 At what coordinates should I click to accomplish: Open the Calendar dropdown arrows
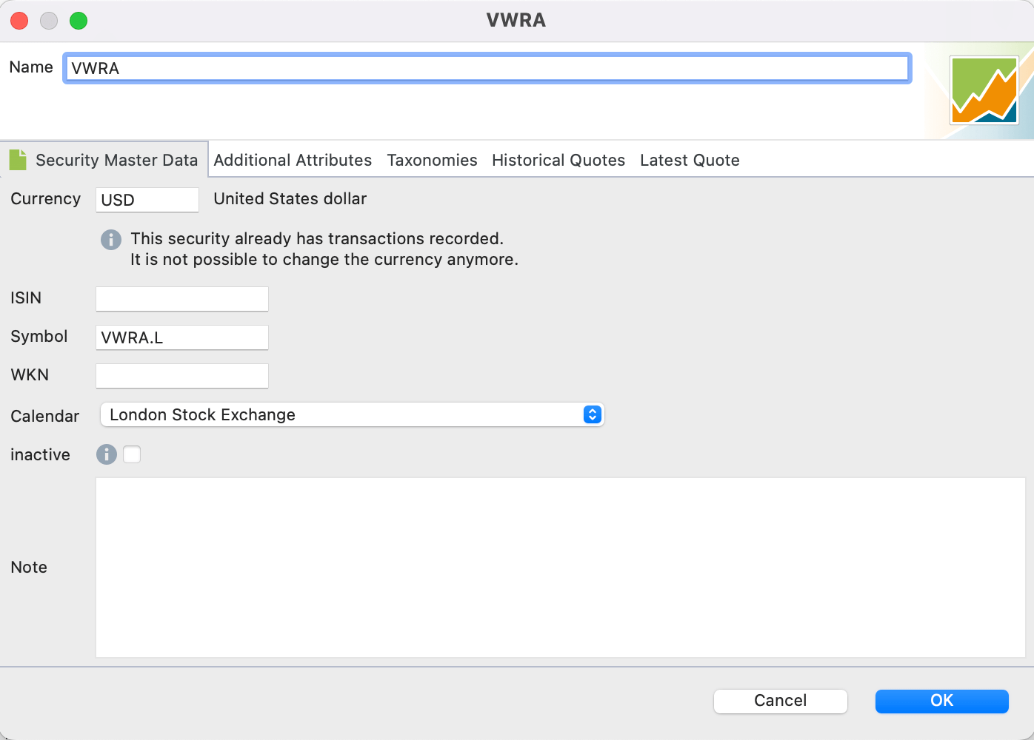pyautogui.click(x=592, y=414)
